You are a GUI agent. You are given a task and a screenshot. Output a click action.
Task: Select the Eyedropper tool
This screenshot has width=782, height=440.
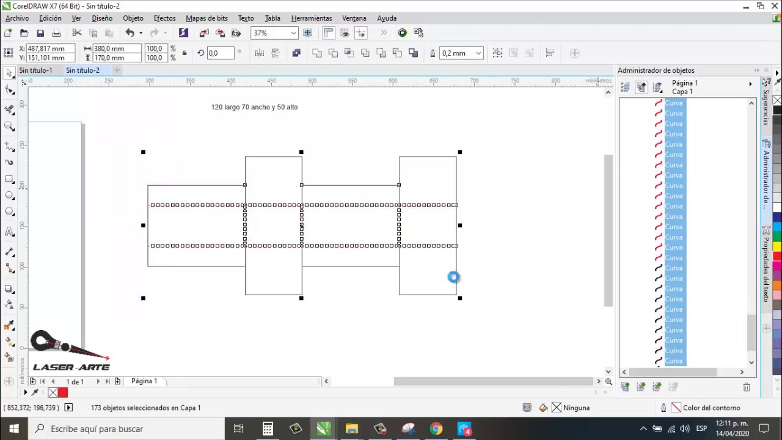click(x=9, y=324)
